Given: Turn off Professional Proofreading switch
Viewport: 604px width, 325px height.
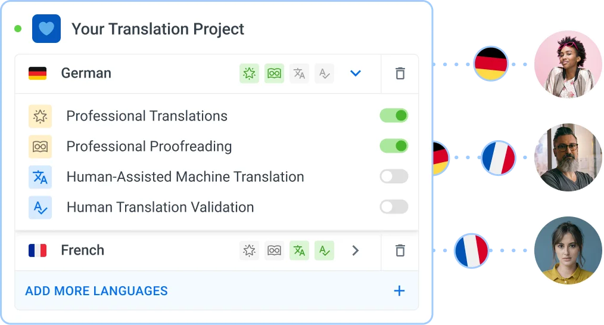Looking at the screenshot, I should point(394,146).
